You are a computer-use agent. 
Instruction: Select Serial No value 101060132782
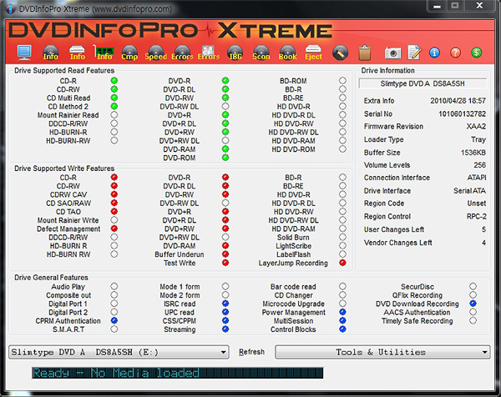[x=462, y=114]
